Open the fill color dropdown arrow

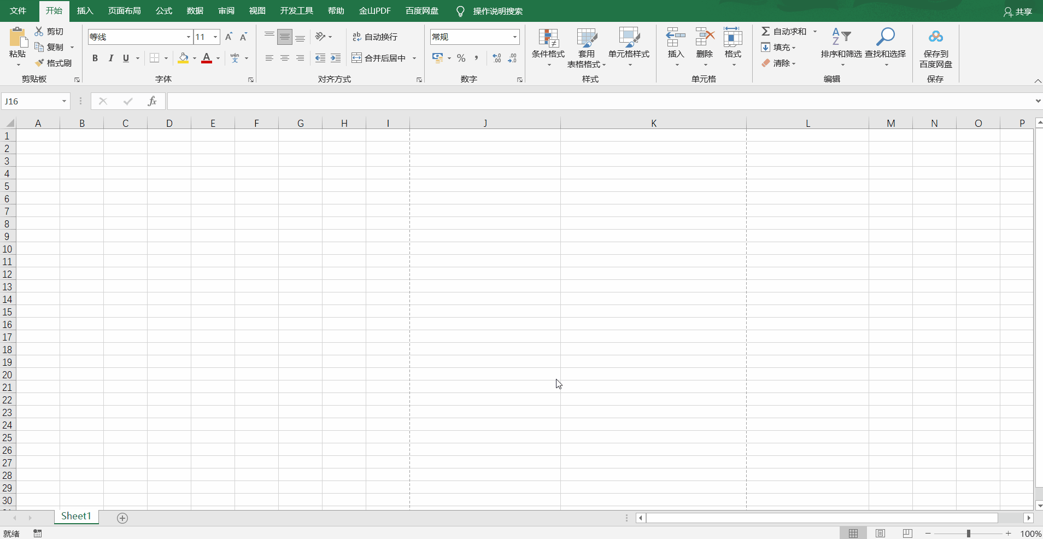[x=194, y=58]
